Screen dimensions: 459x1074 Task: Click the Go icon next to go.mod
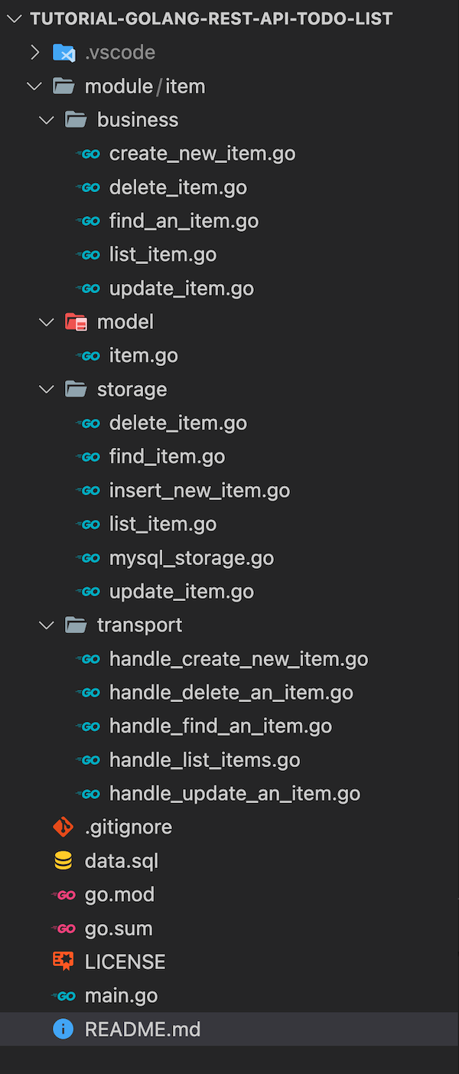(x=64, y=894)
